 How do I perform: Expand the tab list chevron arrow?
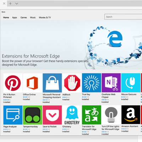[x=17, y=4]
